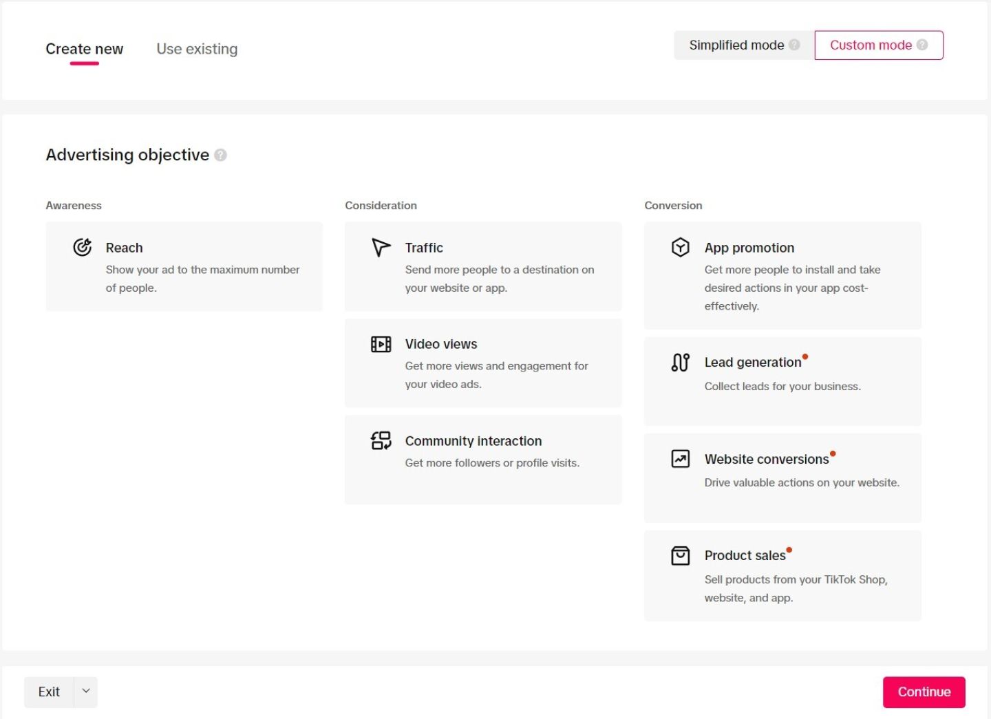Select the Create new tab
The image size is (991, 719).
pos(84,49)
